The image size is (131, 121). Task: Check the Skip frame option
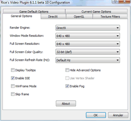coord(13,94)
